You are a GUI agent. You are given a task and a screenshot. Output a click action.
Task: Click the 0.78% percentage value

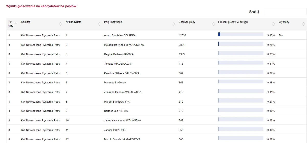point(271,45)
